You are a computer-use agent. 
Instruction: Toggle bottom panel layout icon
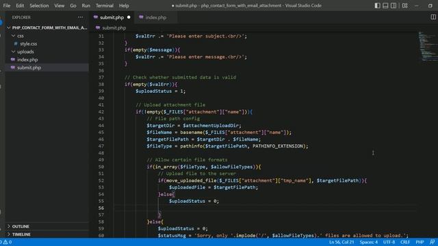pos(385,5)
